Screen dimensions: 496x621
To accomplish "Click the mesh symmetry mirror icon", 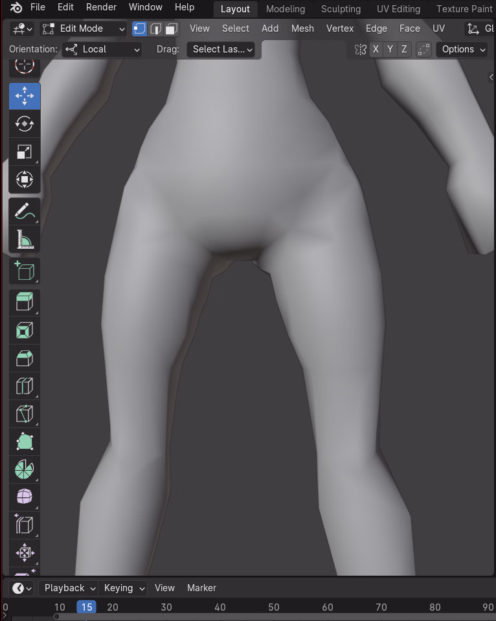I will coord(361,49).
